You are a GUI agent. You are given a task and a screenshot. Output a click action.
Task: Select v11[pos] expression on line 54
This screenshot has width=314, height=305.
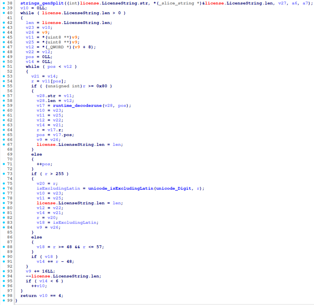point(53,81)
